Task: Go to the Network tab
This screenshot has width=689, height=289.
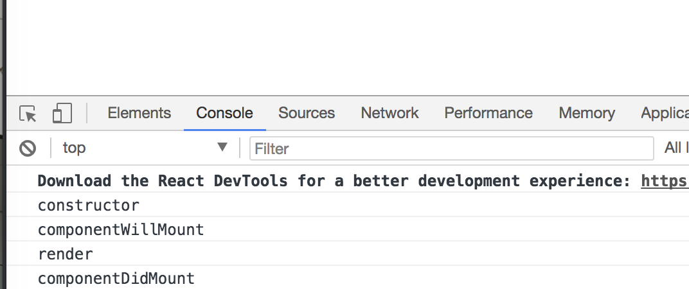Action: pyautogui.click(x=389, y=114)
